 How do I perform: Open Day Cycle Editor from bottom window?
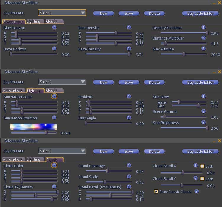200,151
